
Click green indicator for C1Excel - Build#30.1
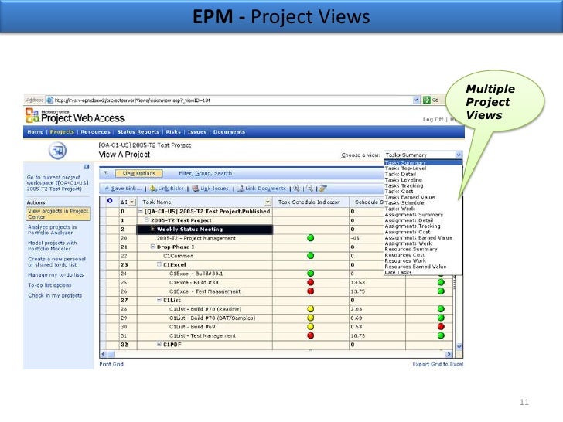coord(311,274)
